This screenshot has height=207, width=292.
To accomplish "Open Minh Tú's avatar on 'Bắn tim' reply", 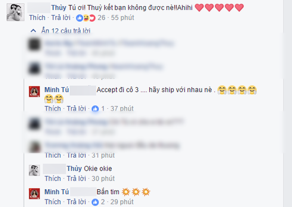I will pyautogui.click(x=34, y=194).
